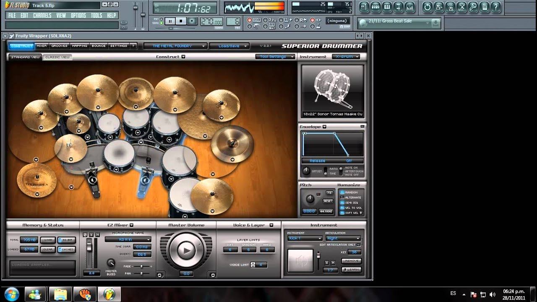Image resolution: width=537 pixels, height=302 pixels.
Task: Open File Explorer from taskbar
Action: point(60,294)
